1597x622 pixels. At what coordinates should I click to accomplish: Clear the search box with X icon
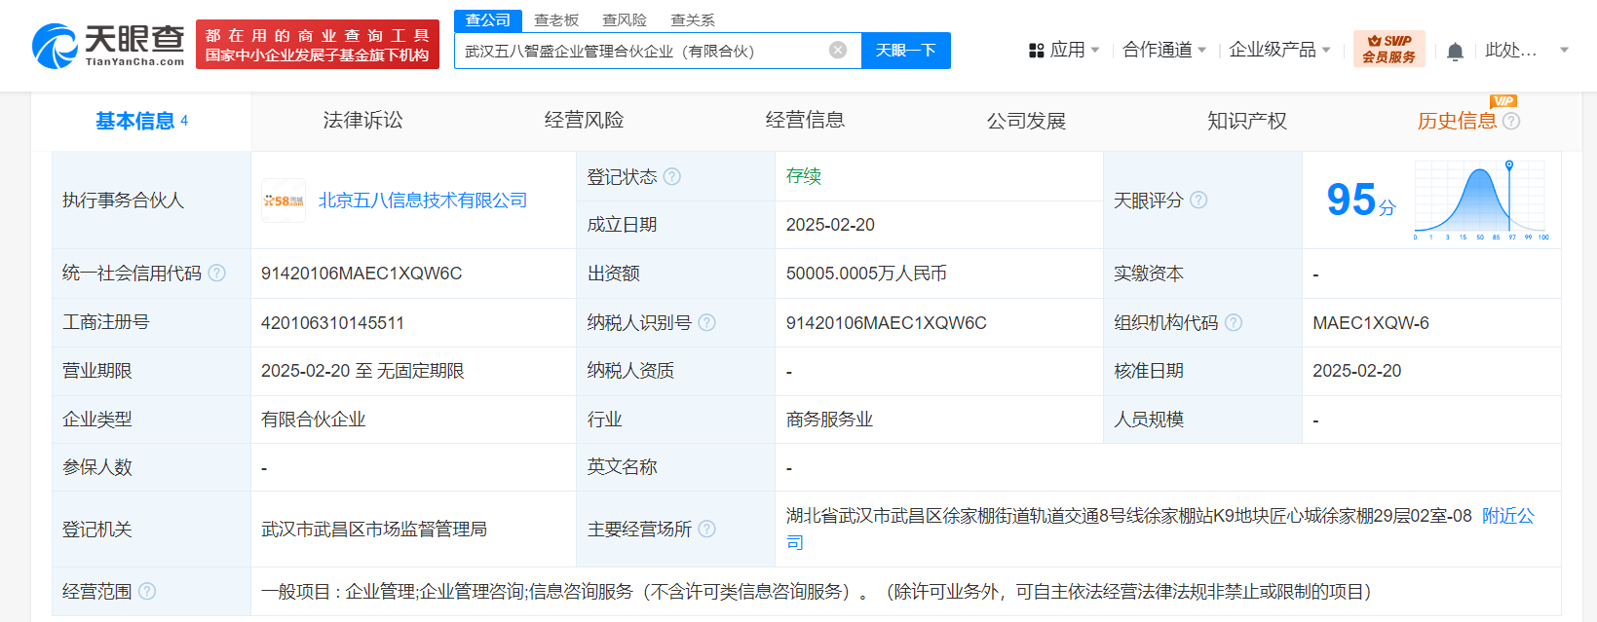coord(838,51)
